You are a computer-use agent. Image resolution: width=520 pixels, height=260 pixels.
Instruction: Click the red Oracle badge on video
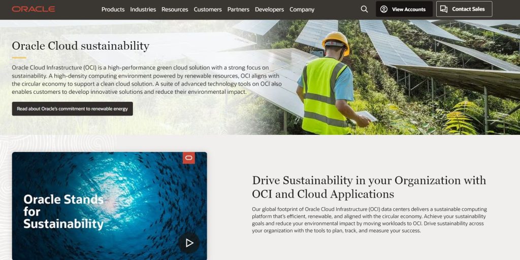[189, 158]
